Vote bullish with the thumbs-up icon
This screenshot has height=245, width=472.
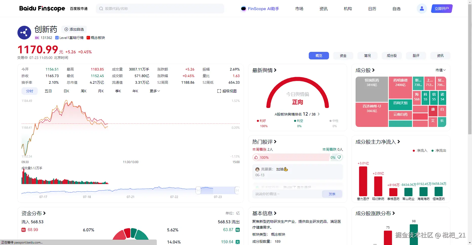256,157
